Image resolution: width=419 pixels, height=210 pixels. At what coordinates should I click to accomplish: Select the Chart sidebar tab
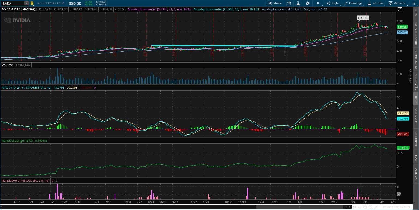[416, 99]
